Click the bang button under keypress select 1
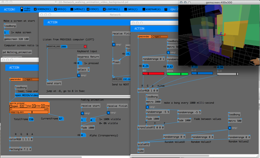260x158 pixels. click(79, 76)
